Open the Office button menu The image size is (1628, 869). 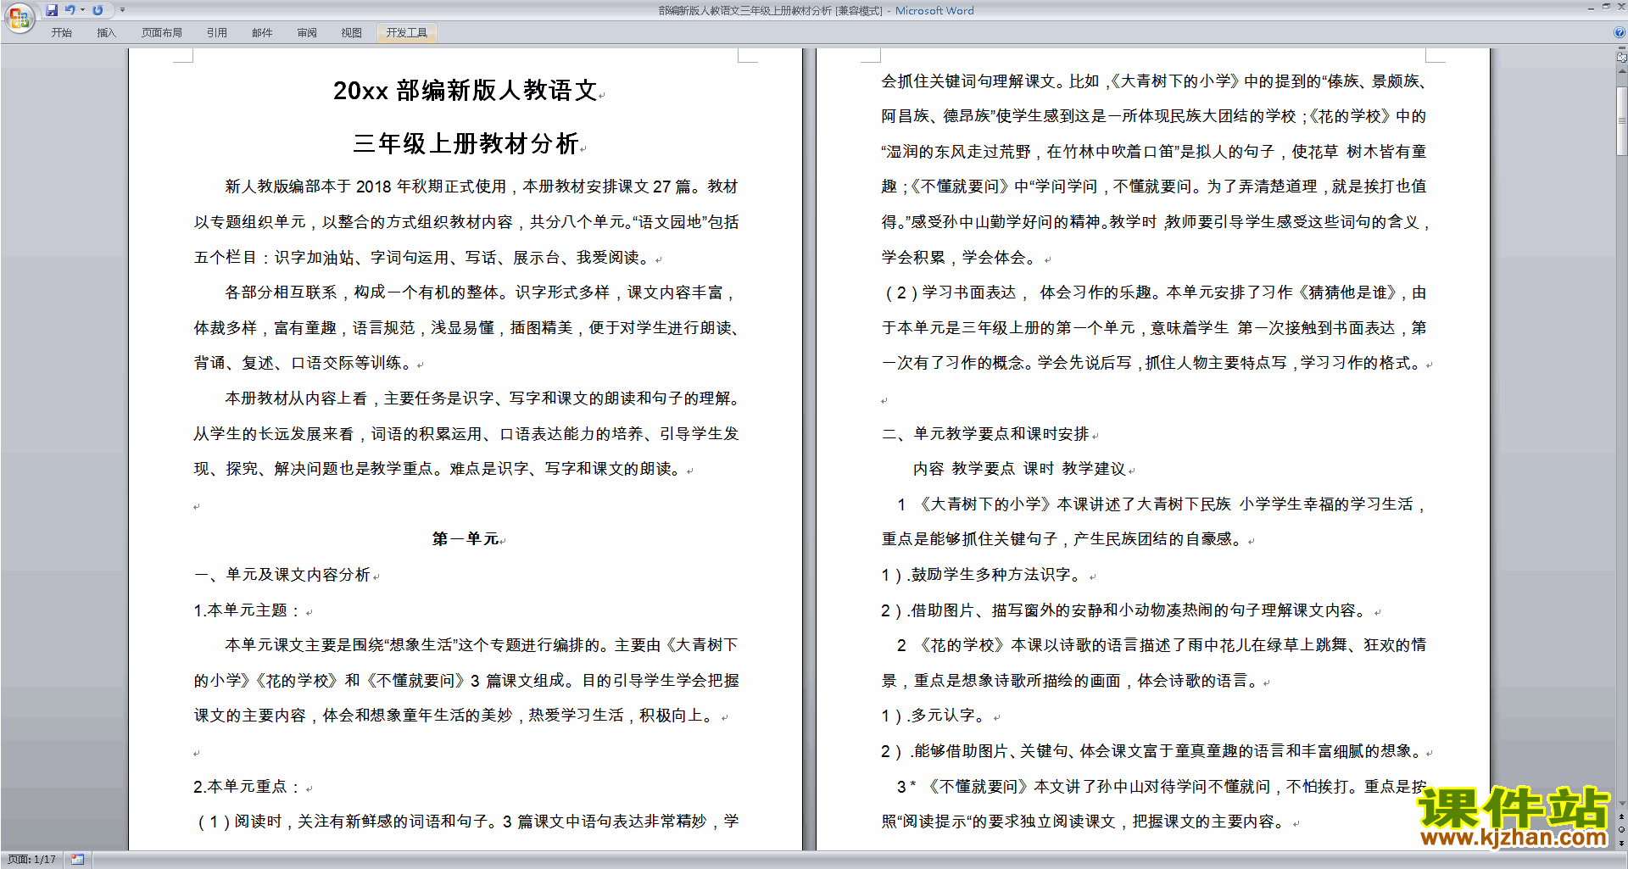tap(19, 18)
